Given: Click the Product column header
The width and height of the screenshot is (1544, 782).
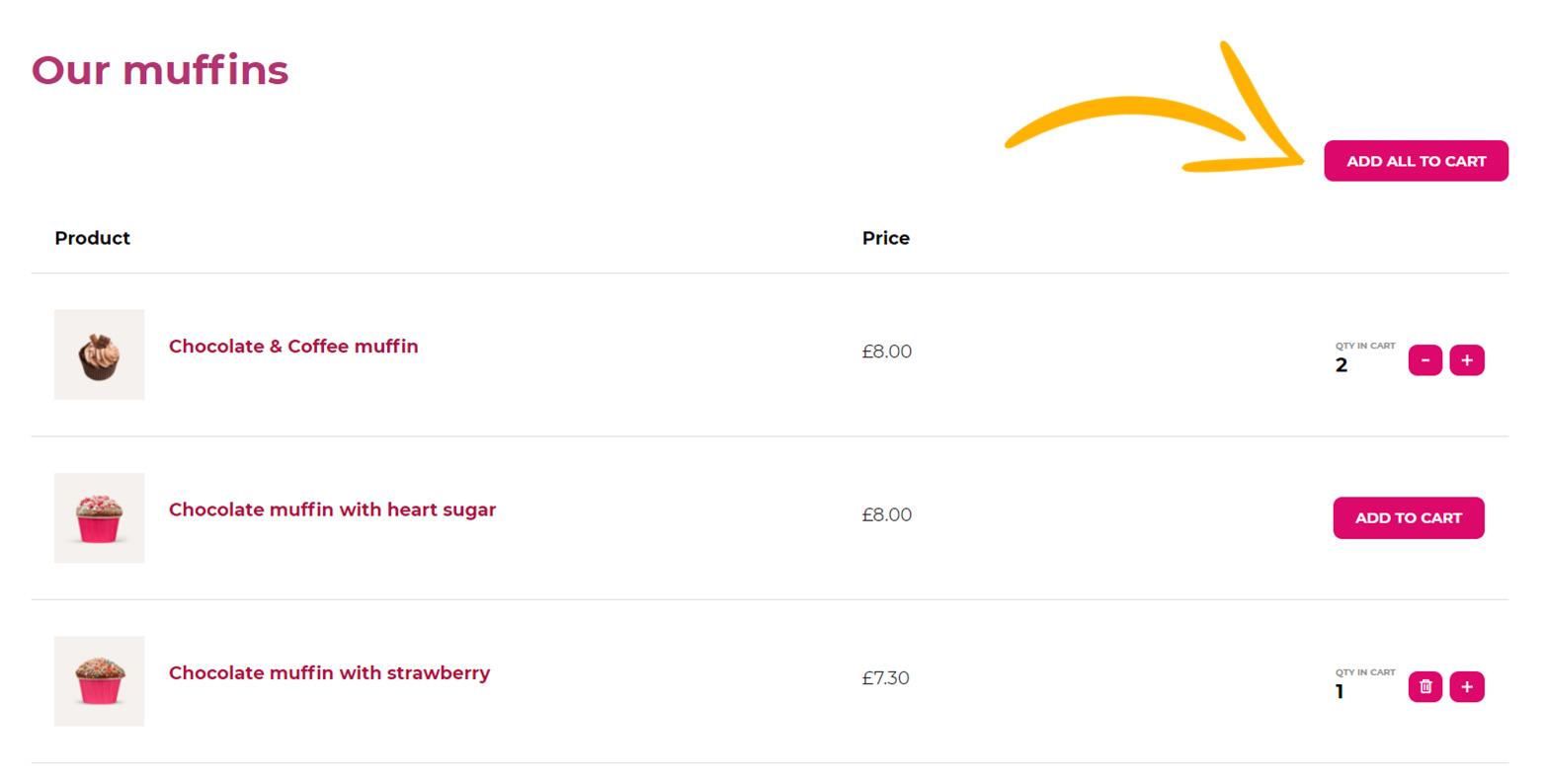Looking at the screenshot, I should coord(92,238).
